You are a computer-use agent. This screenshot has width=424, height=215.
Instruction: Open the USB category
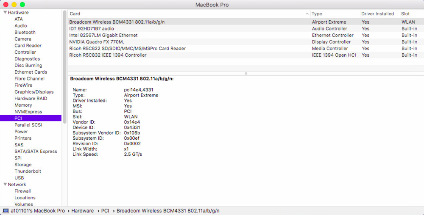tap(19, 178)
